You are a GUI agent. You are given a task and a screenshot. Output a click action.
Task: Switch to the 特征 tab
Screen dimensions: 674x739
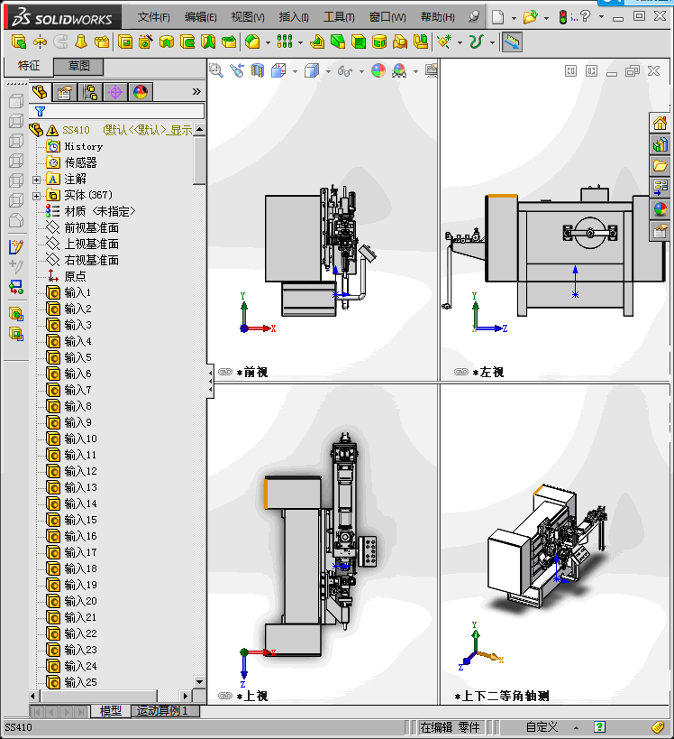pos(29,66)
